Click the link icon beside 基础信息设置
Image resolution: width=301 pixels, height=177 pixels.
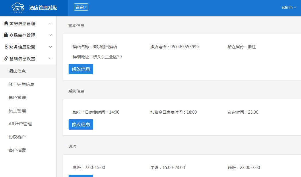(x=6, y=59)
